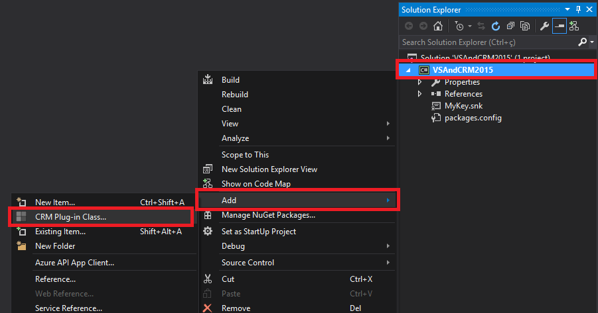Select New Item... from Add submenu

pos(54,202)
